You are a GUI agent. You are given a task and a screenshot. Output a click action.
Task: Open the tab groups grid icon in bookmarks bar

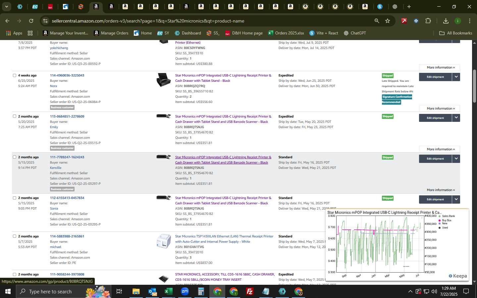click(x=30, y=33)
